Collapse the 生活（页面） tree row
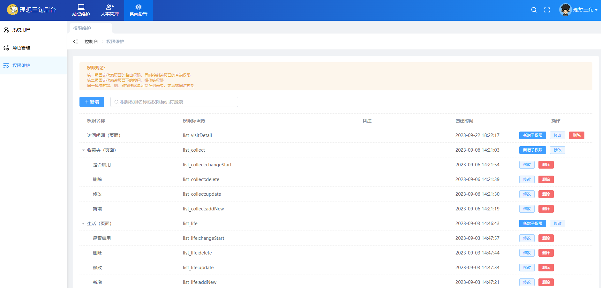Screen dimensions: 601x288 click(x=83, y=224)
